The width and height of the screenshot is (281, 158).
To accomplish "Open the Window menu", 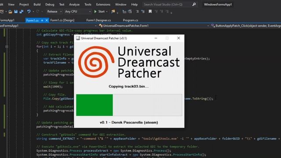I will click(121, 4).
